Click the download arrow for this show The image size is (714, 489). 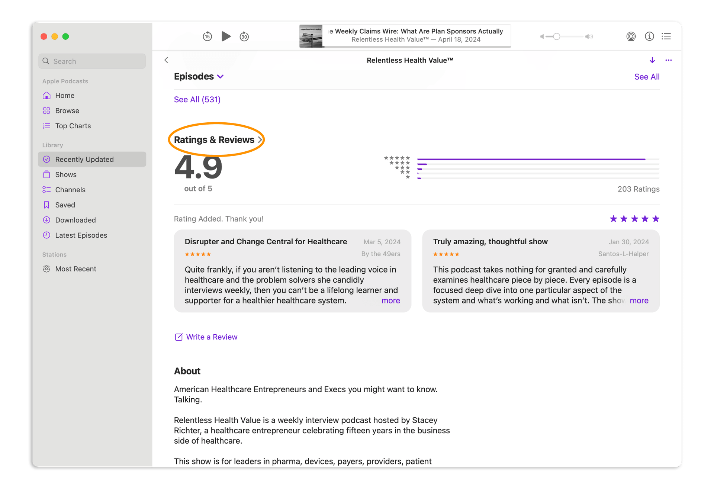[652, 60]
